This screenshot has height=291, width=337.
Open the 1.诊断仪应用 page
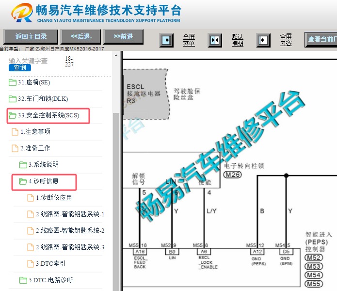[x=54, y=197]
